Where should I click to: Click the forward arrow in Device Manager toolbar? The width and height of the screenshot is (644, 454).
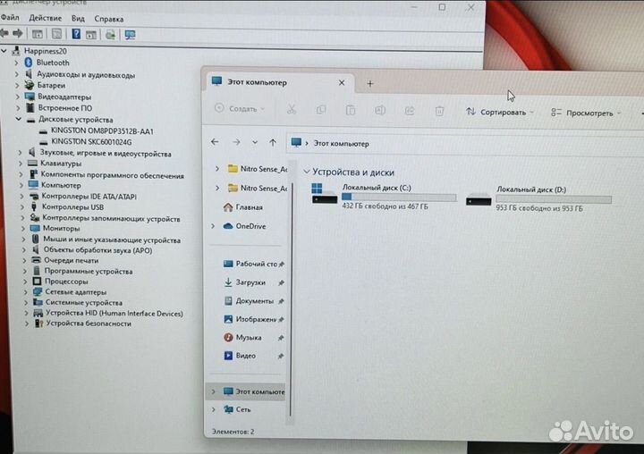tap(18, 33)
